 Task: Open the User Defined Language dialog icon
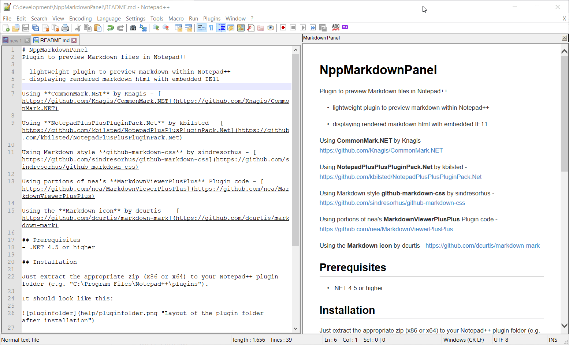tap(231, 28)
